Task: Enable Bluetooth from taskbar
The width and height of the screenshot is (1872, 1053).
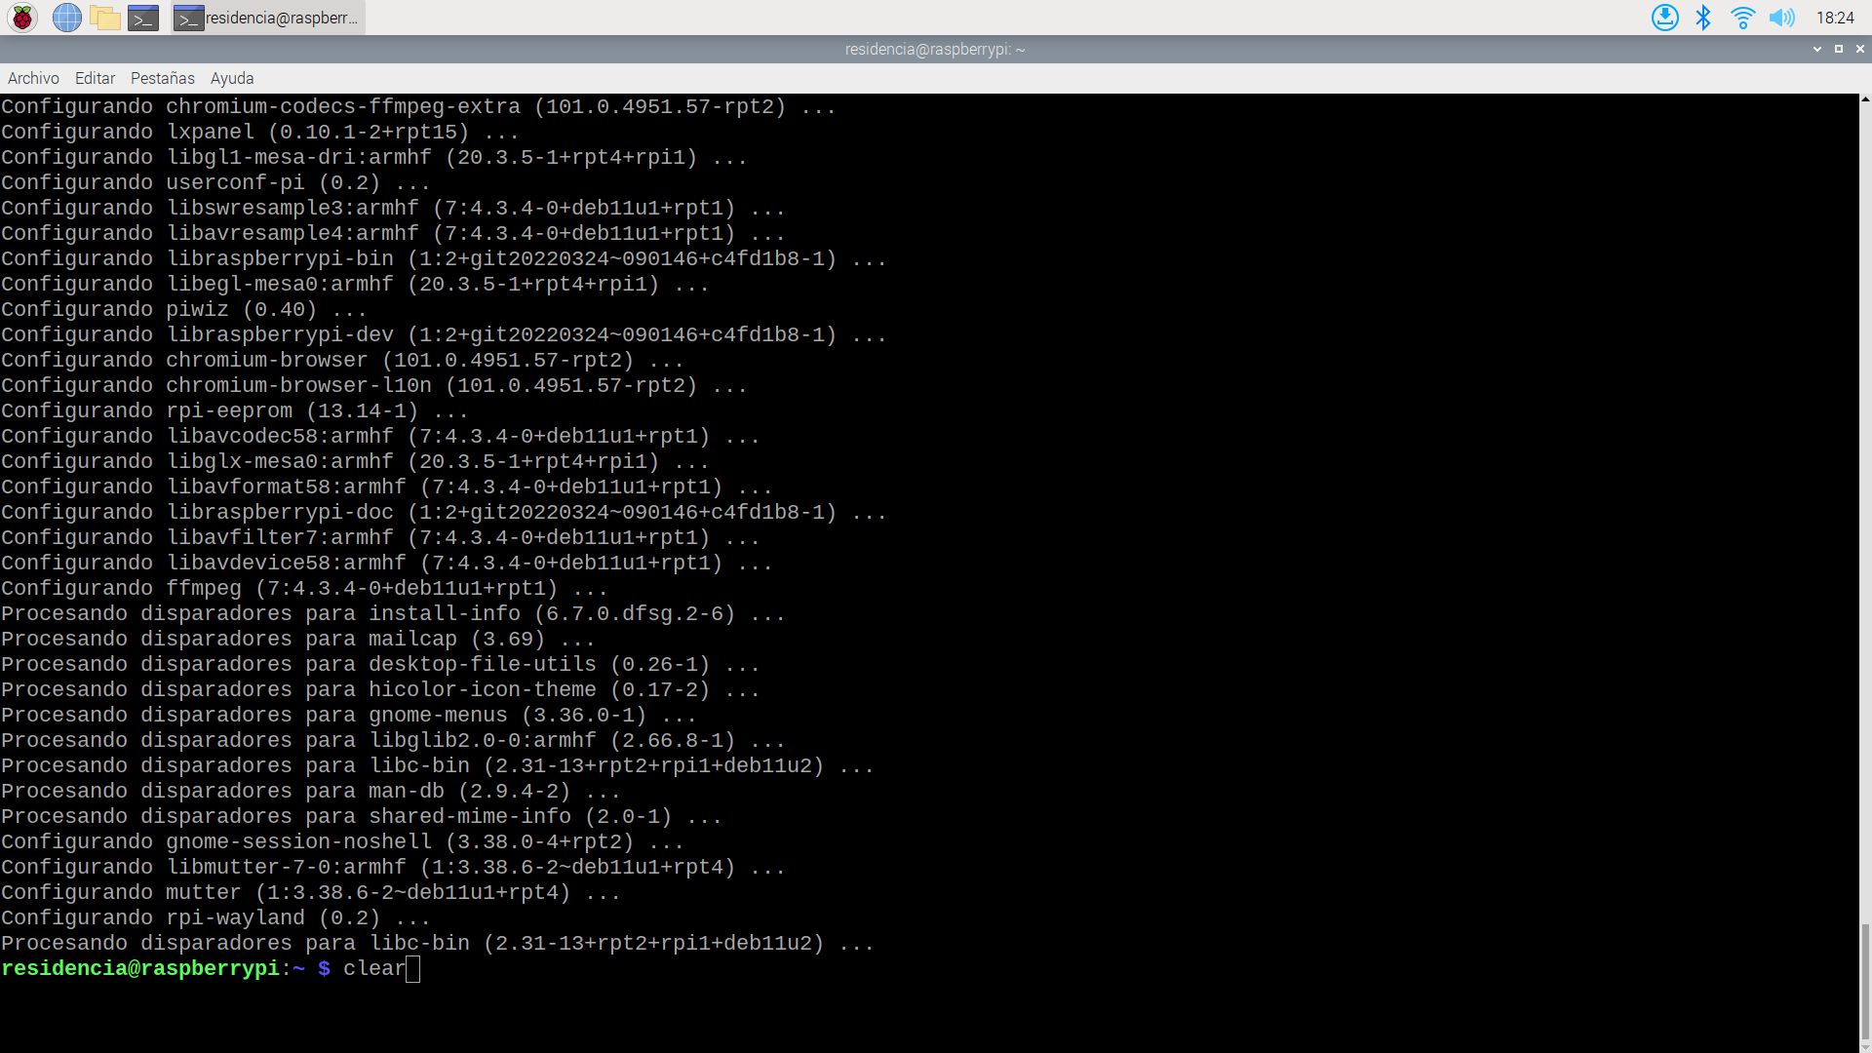Action: point(1702,17)
